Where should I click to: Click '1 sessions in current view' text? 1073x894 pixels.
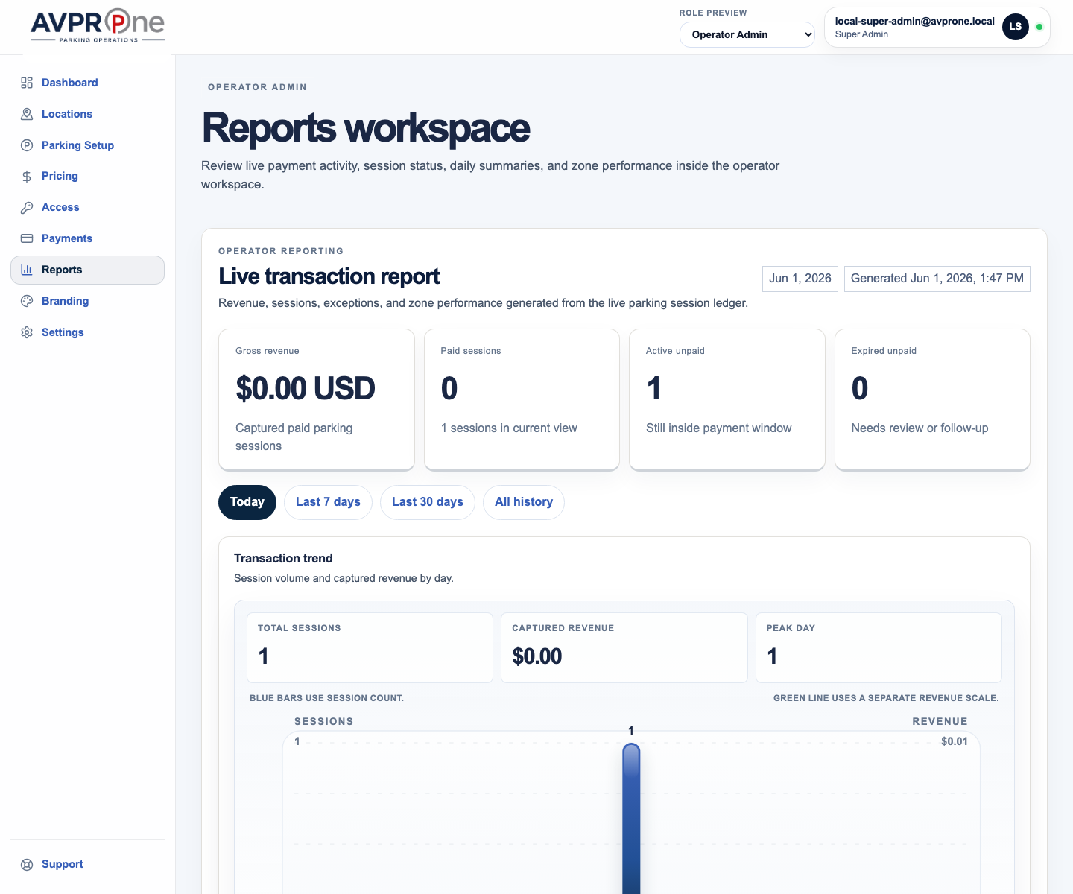509,428
